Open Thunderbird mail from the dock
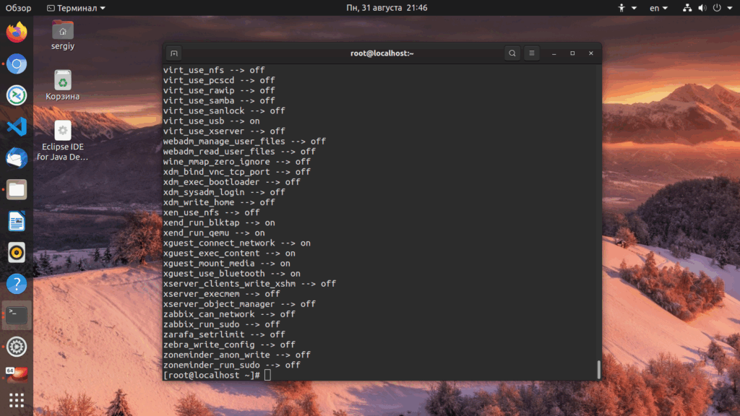 (17, 158)
